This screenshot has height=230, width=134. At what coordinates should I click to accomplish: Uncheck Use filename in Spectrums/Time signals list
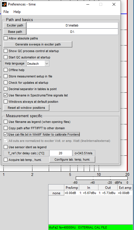click(5, 95)
